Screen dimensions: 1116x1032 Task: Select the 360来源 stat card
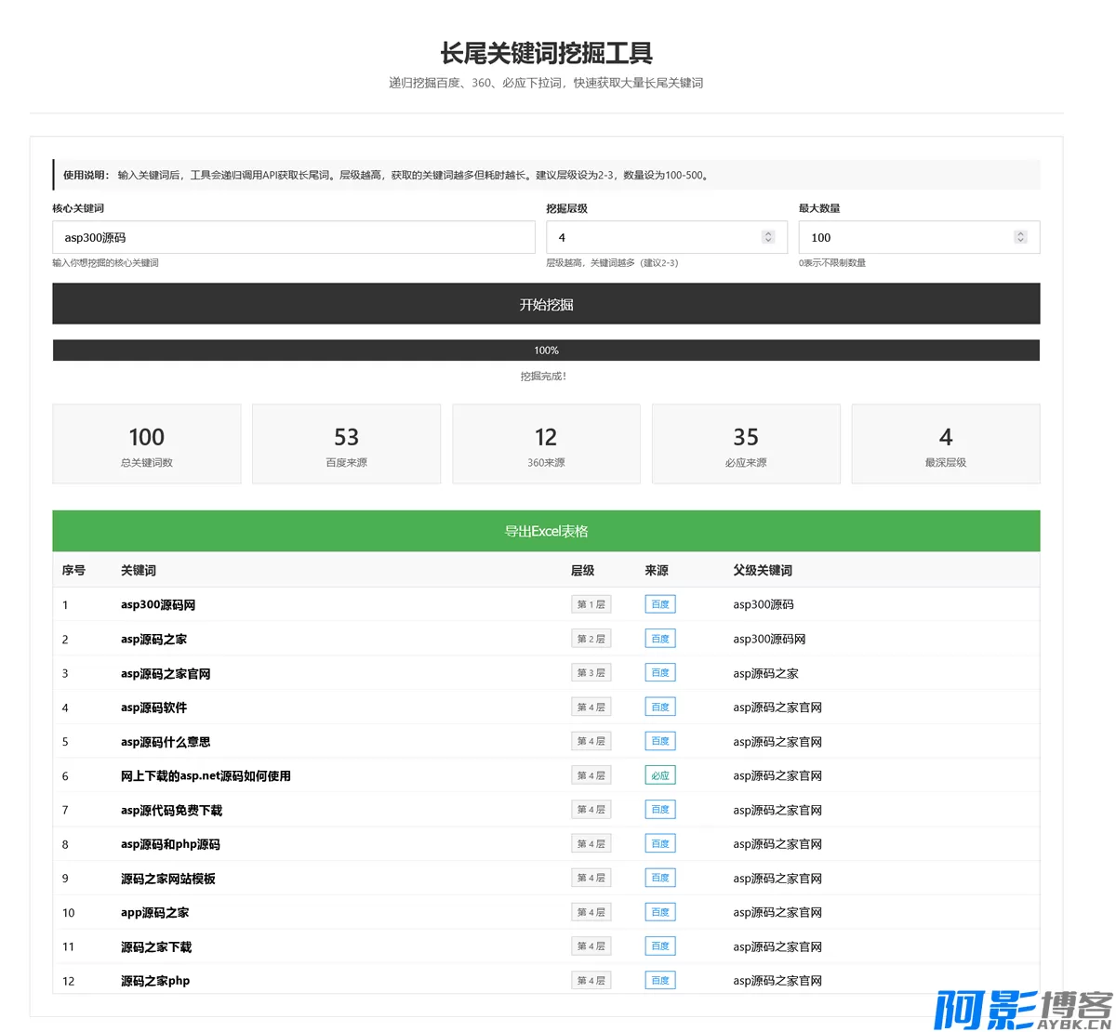point(546,444)
